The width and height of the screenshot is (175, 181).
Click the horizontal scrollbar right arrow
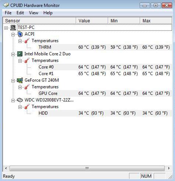coord(169,168)
